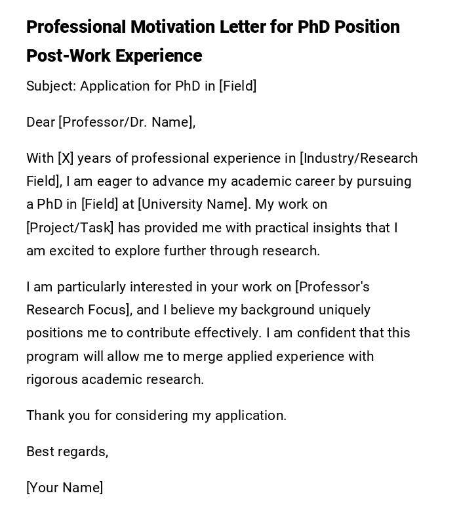Click the "Thank you for considering my application." line
Viewport: 459px width, 529px height.
pos(156,415)
